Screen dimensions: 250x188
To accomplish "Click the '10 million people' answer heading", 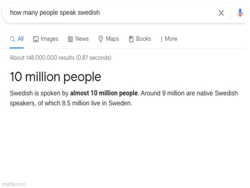I will (x=55, y=77).
